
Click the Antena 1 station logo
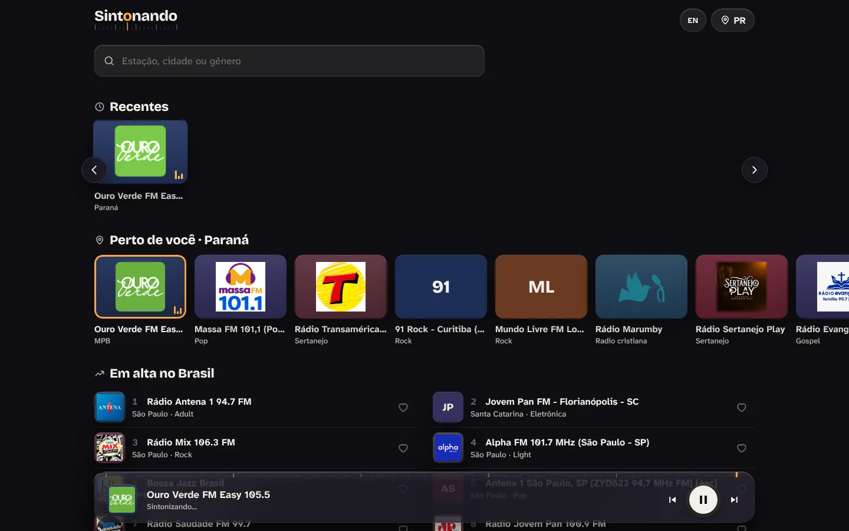[110, 407]
